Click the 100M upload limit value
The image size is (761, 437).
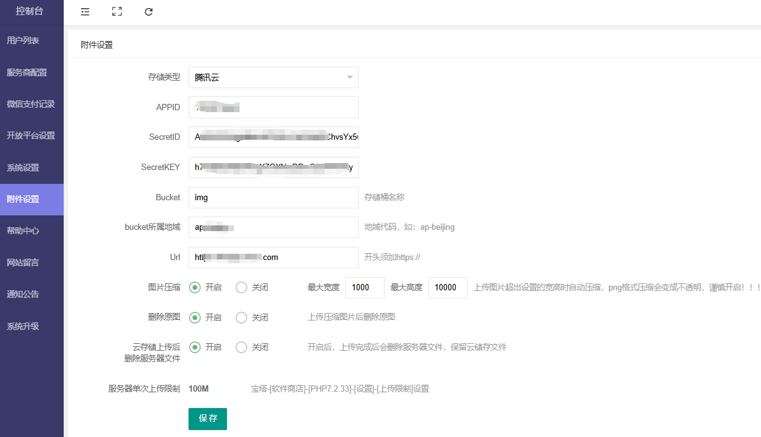(199, 389)
